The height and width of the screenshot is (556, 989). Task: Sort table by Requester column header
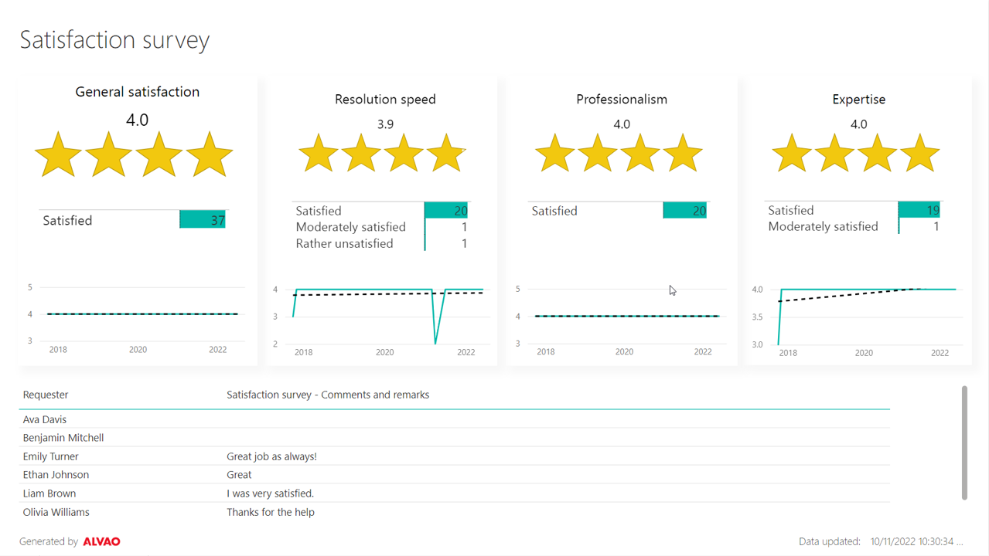pos(46,395)
